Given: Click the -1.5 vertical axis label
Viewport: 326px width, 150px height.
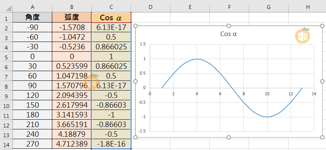Looking at the screenshot, I should click(142, 131).
